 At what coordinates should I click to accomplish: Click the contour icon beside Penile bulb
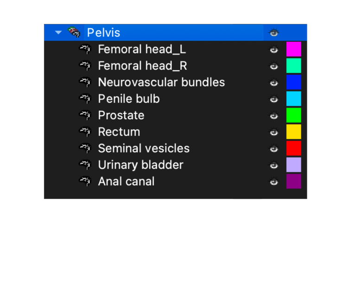pos(84,98)
